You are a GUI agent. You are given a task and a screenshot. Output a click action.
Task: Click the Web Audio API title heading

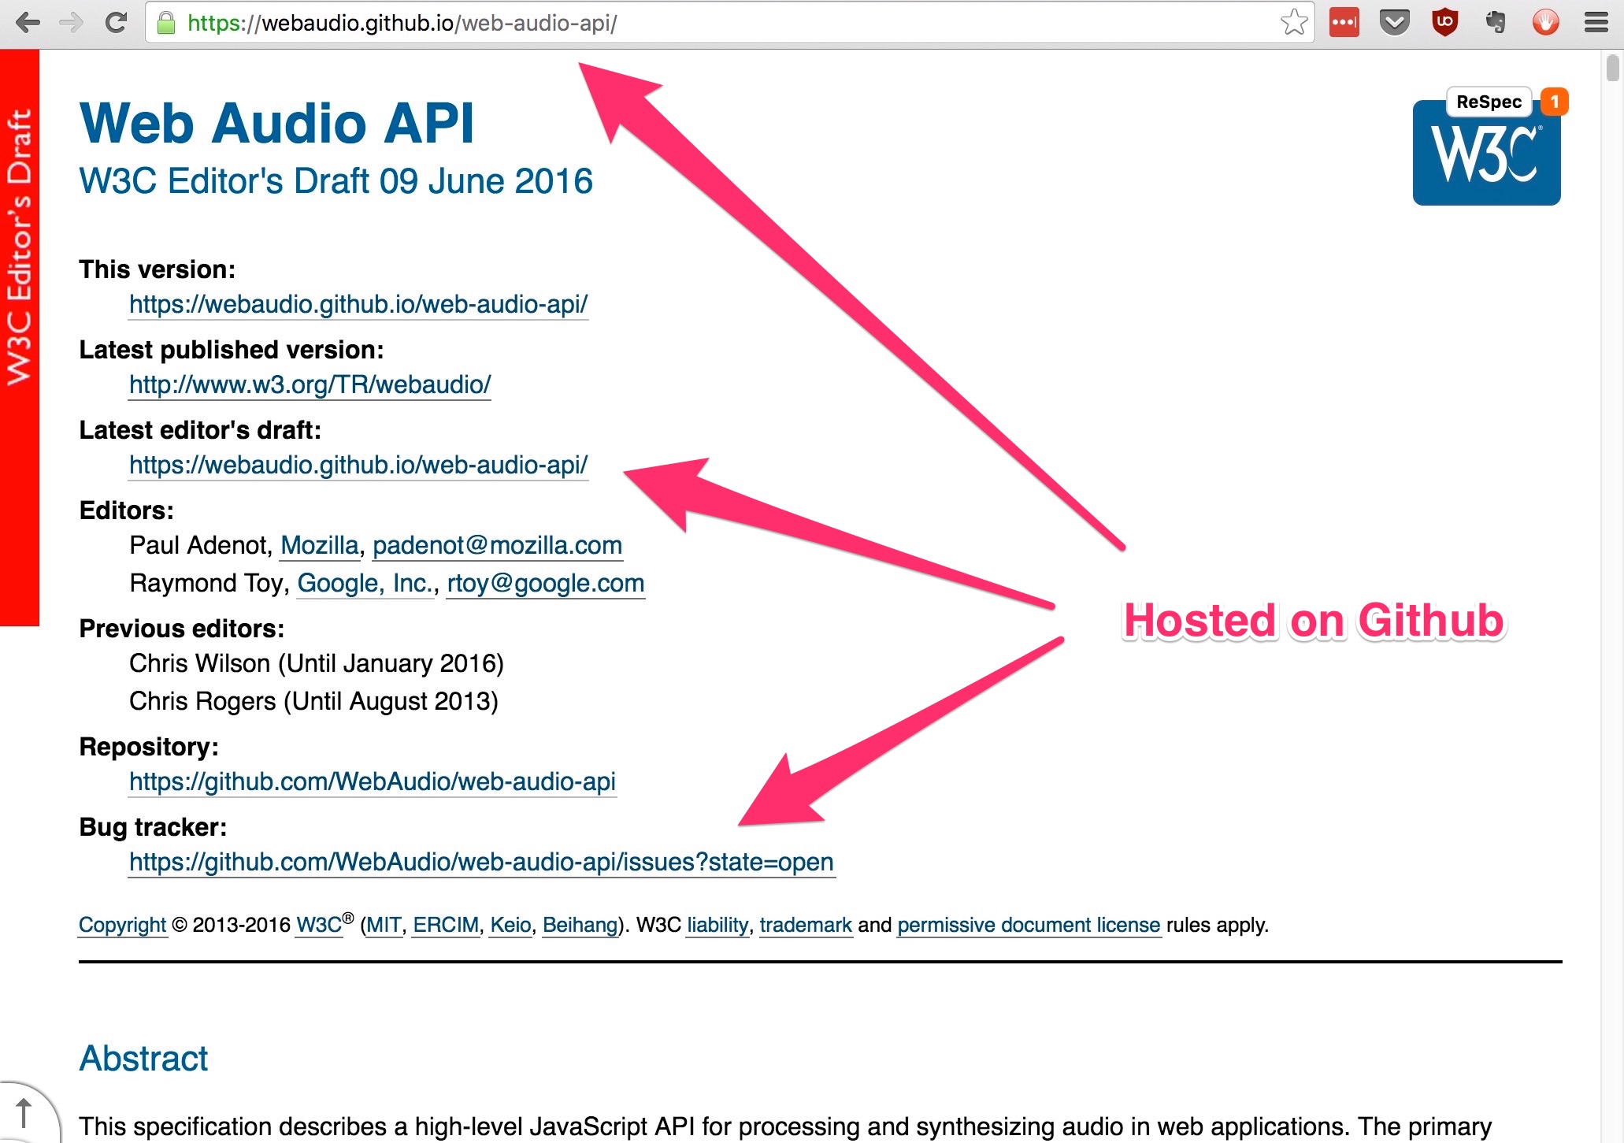(277, 124)
